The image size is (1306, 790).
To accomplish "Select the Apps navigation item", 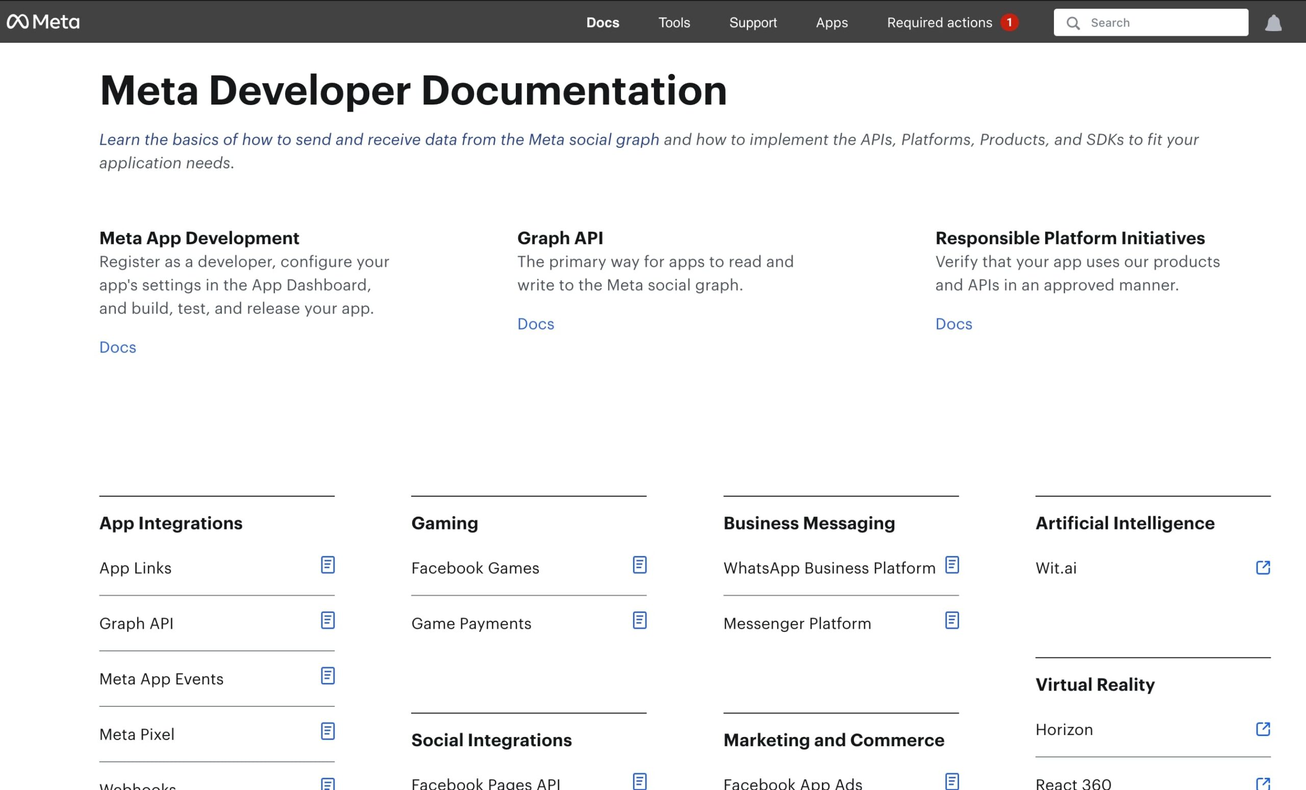I will click(831, 22).
